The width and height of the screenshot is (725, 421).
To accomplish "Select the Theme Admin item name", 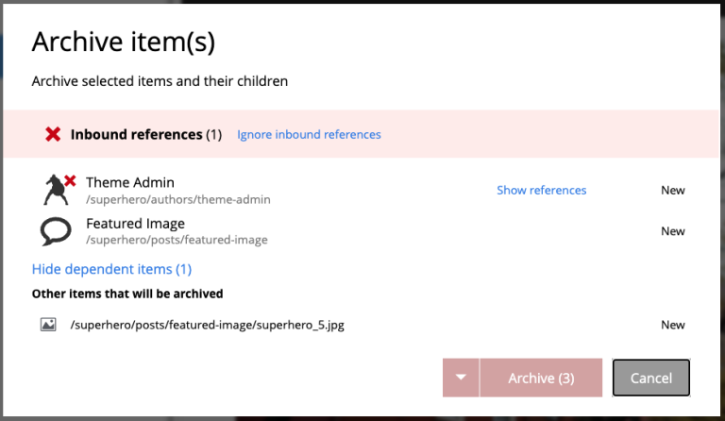I will click(x=130, y=182).
